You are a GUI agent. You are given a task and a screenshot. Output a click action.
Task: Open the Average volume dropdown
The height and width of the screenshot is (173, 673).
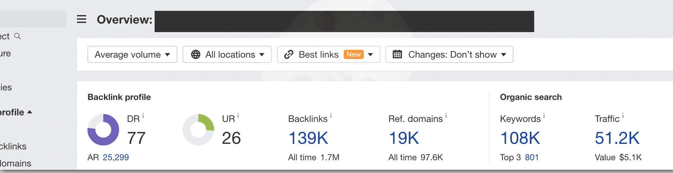pos(132,54)
